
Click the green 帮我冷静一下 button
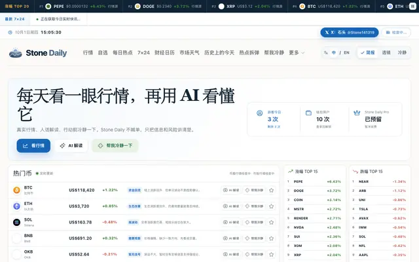click(x=115, y=145)
